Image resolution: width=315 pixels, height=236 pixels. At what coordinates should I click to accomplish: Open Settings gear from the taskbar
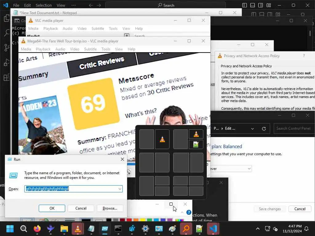tap(145, 229)
